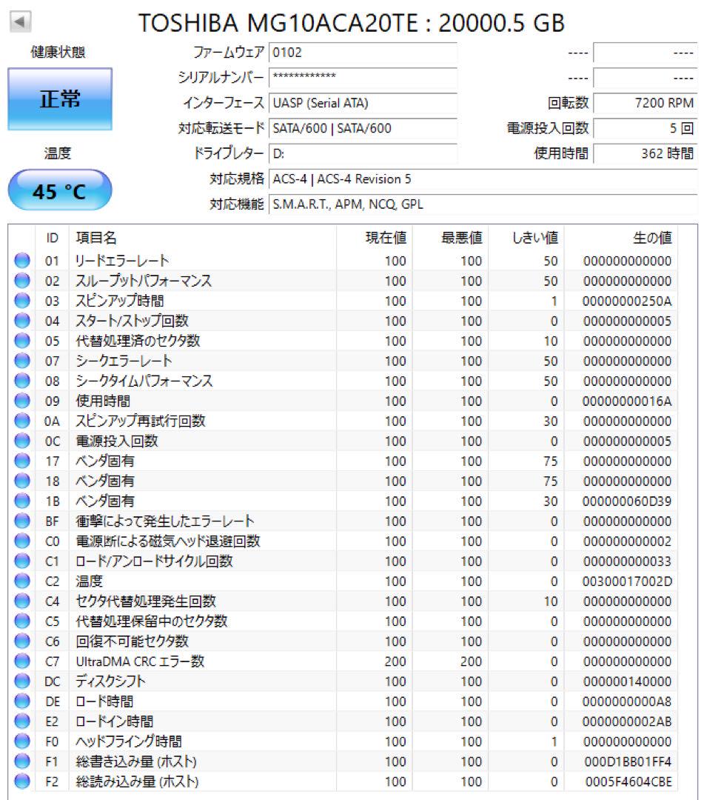This screenshot has height=800, width=704.
Task: Click raw value 00000000016A
Action: click(x=627, y=401)
